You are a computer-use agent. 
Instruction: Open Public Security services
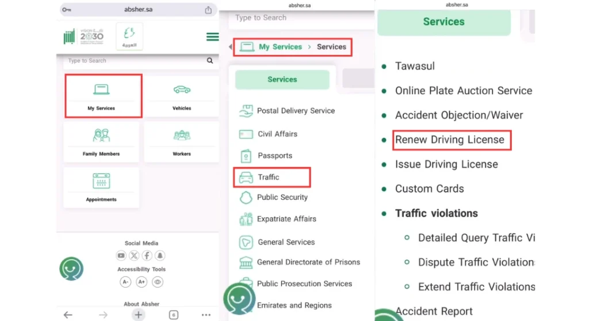pyautogui.click(x=273, y=197)
